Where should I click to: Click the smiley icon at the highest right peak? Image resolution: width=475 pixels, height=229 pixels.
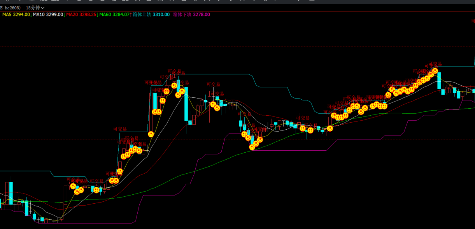click(435, 71)
